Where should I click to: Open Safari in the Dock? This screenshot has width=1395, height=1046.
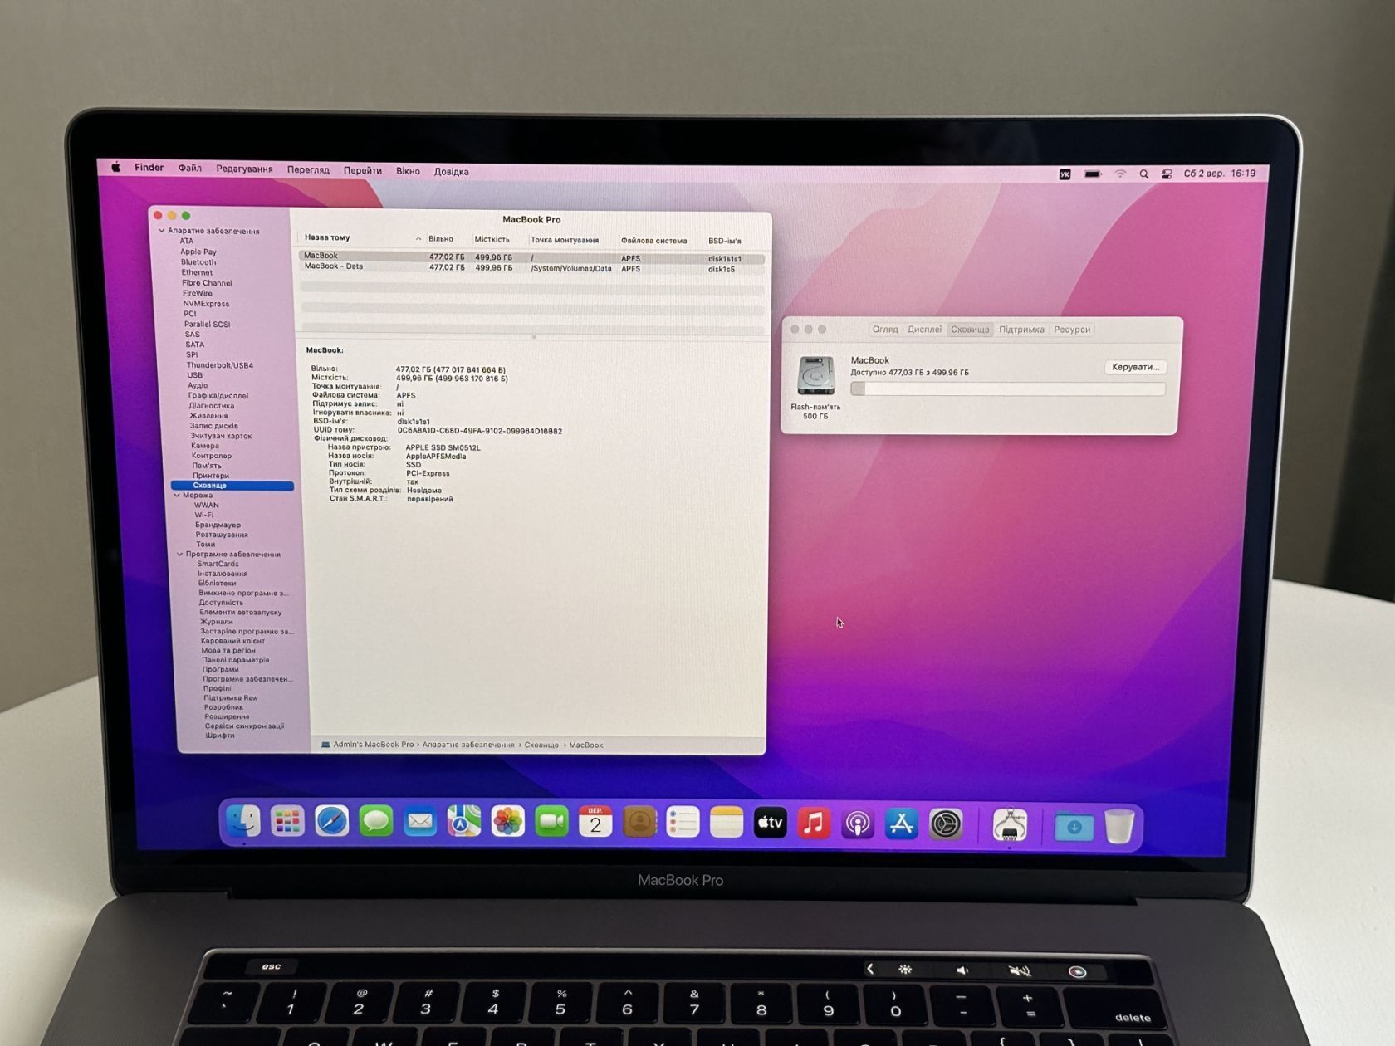click(331, 822)
